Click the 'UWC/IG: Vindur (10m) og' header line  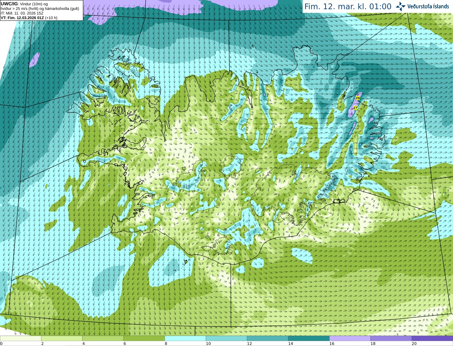24,4
